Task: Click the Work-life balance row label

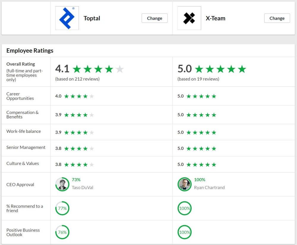Action: click(23, 131)
